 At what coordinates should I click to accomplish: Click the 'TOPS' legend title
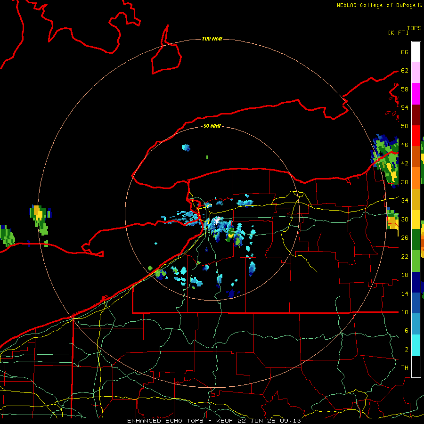pyautogui.click(x=414, y=28)
